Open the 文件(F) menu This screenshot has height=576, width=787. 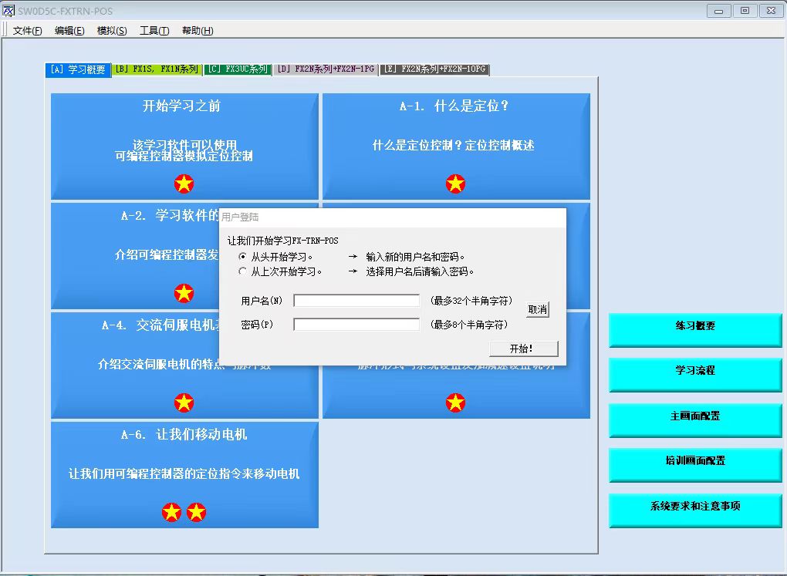(x=27, y=31)
